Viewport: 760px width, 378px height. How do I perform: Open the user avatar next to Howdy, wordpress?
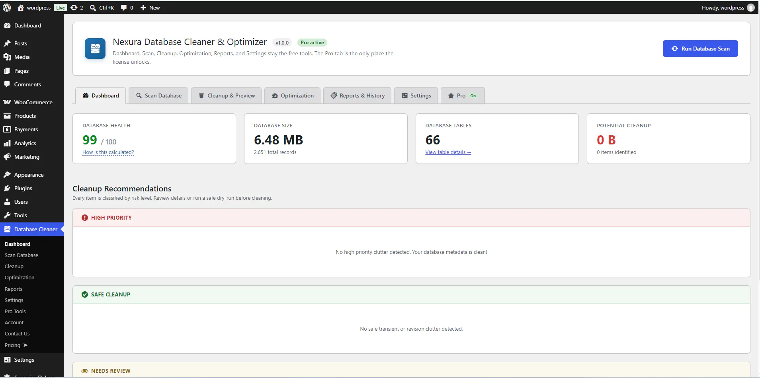pos(751,8)
